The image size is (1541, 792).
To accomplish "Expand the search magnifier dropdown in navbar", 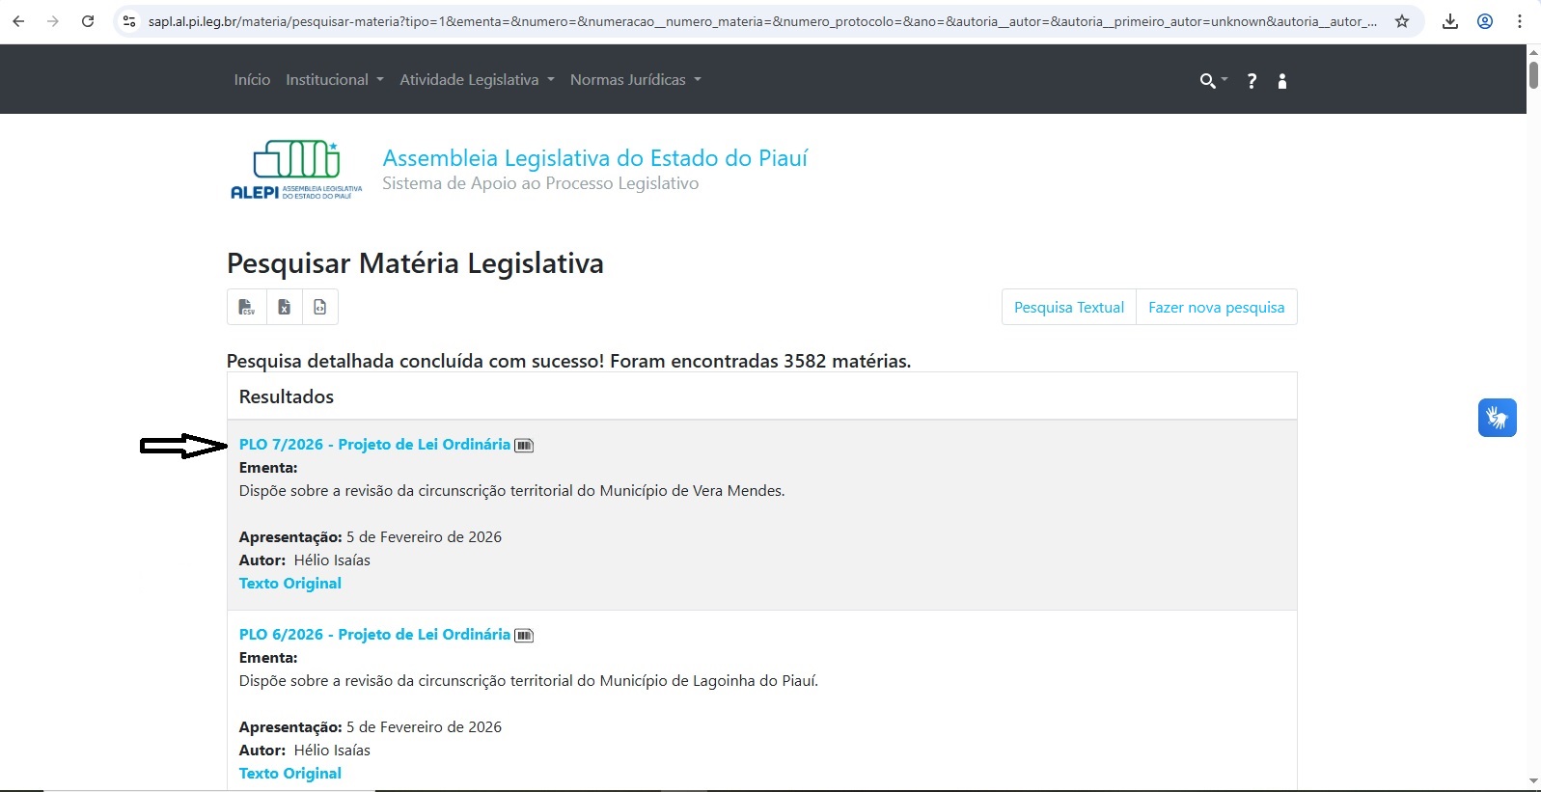I will (x=1212, y=81).
